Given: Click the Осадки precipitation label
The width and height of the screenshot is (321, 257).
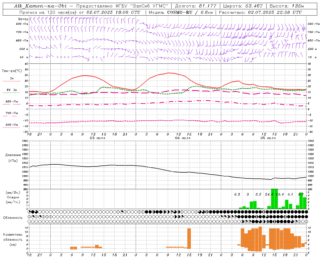Looking at the screenshot, I should tap(13, 197).
